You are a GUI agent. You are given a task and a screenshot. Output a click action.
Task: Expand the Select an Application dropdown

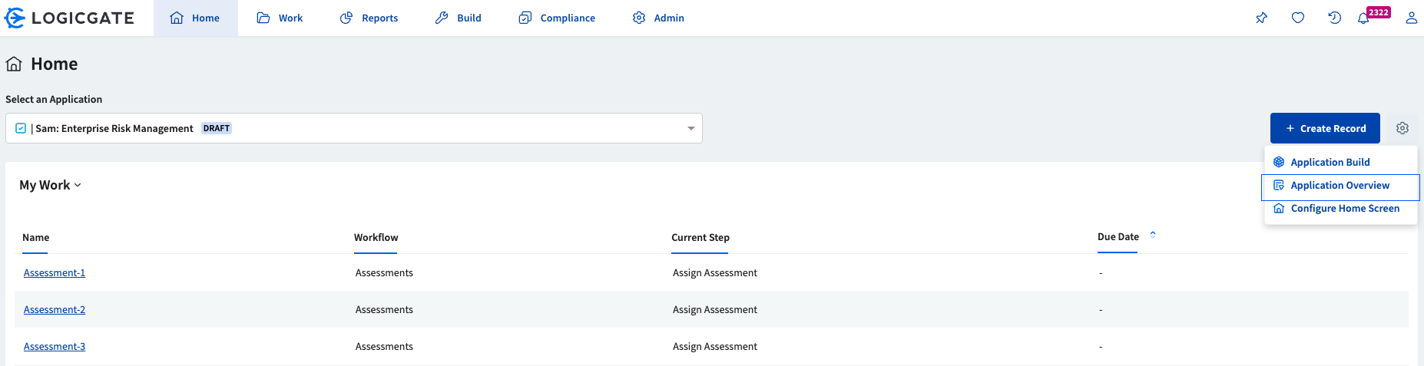[x=354, y=128]
